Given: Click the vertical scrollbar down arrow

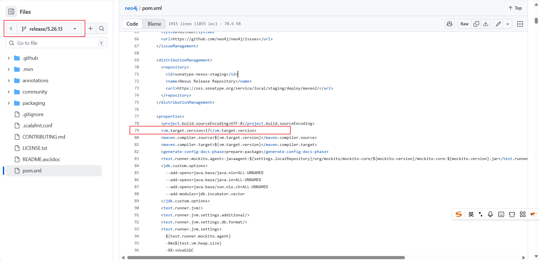Looking at the screenshot, I should point(536,256).
